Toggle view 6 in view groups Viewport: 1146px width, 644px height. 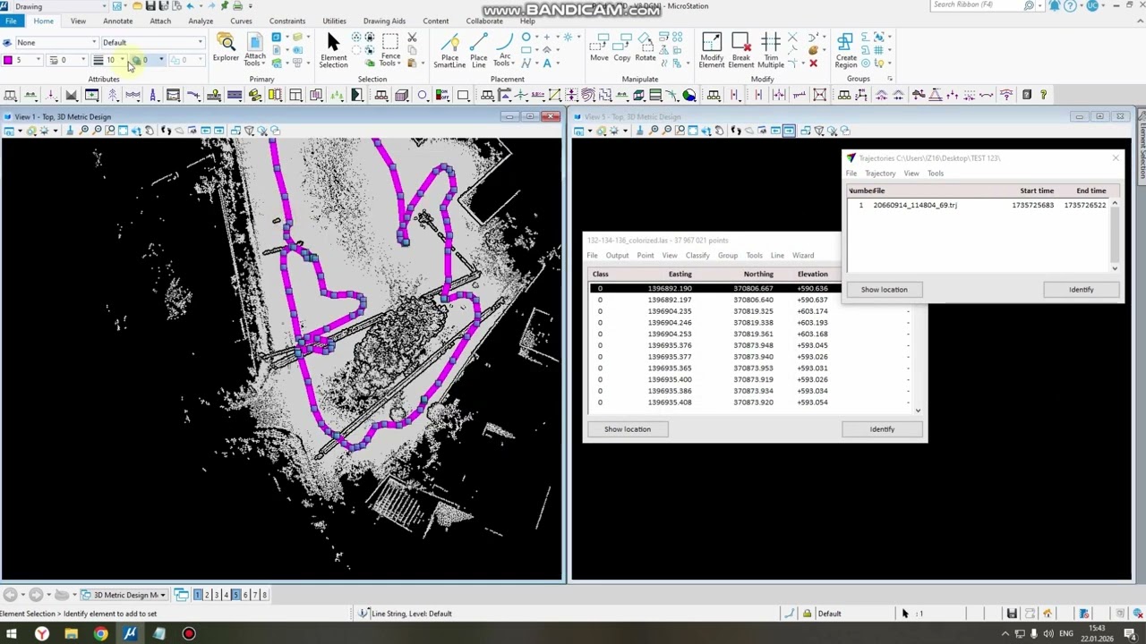click(245, 595)
